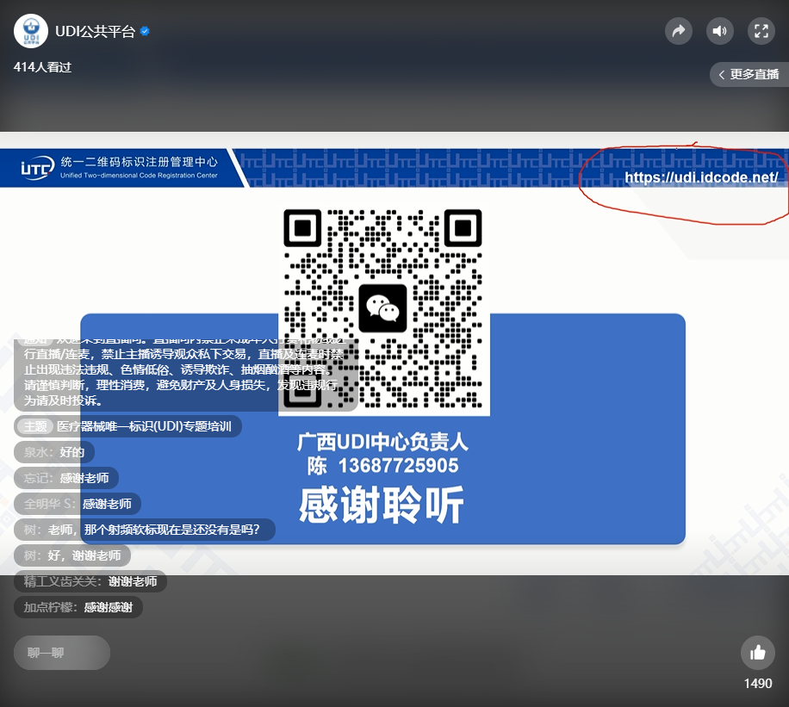The image size is (789, 707).
Task: Switch the video to fullscreen
Action: click(x=761, y=31)
